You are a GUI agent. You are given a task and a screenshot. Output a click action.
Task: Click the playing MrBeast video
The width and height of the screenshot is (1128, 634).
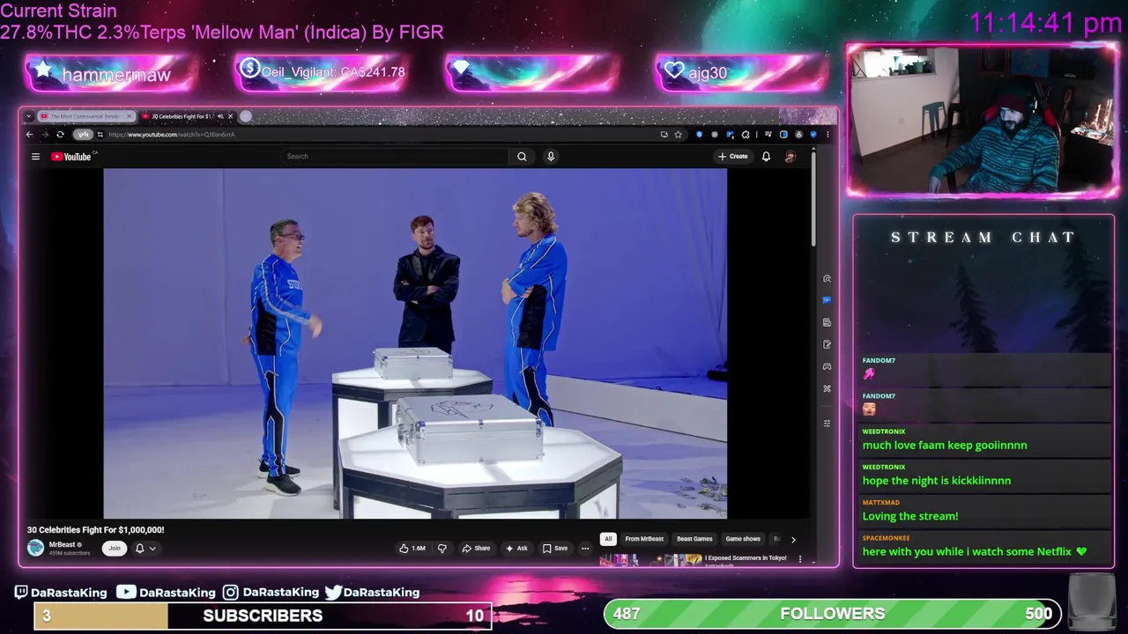[x=415, y=343]
